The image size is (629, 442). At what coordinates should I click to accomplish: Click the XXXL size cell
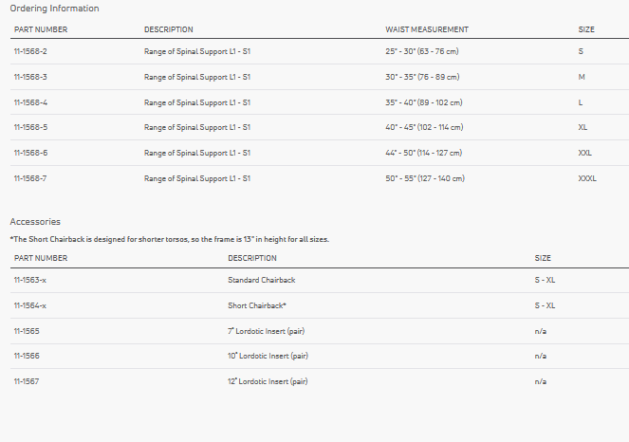point(587,178)
